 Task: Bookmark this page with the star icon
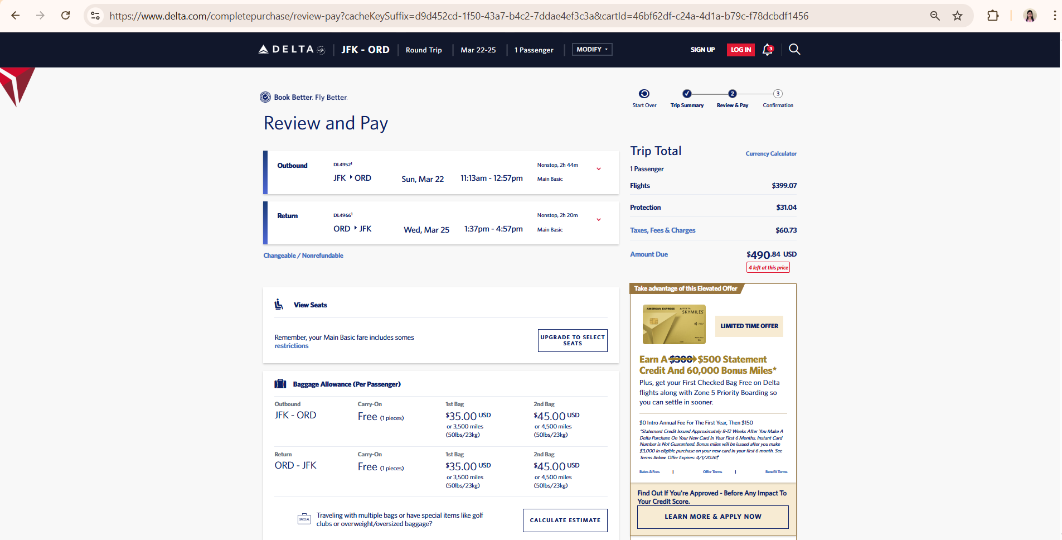click(958, 16)
